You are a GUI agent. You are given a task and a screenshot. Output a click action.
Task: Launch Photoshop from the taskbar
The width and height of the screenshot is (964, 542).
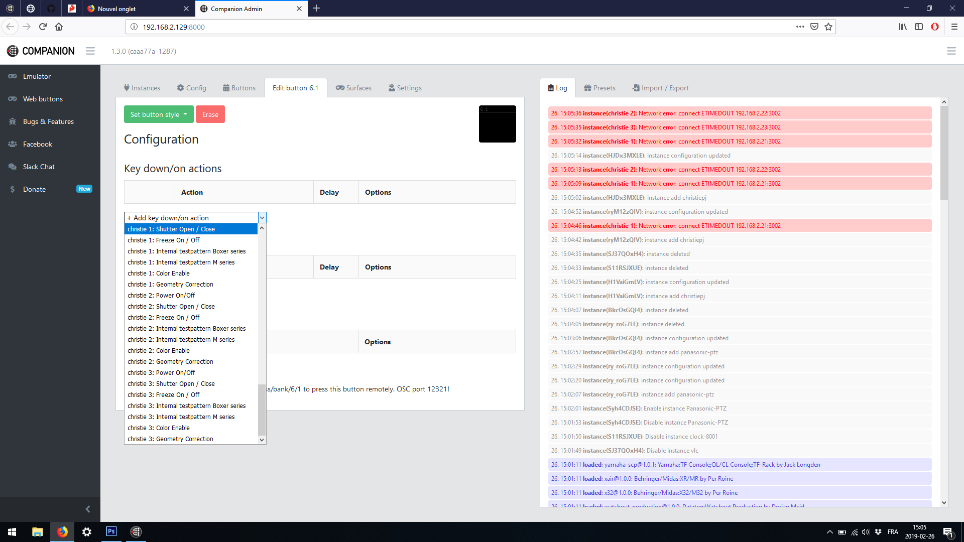[x=111, y=531]
